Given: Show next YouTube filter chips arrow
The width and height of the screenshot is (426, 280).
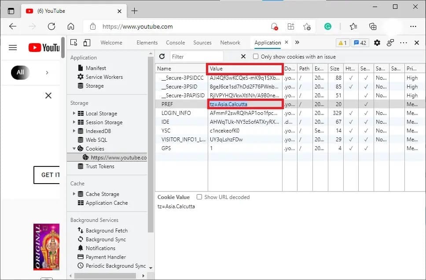Looking at the screenshot, I should point(47,72).
